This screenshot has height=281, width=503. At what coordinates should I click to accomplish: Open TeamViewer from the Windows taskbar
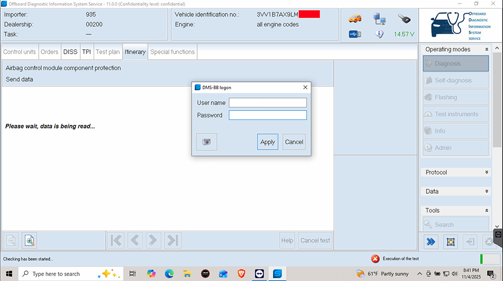(x=259, y=274)
